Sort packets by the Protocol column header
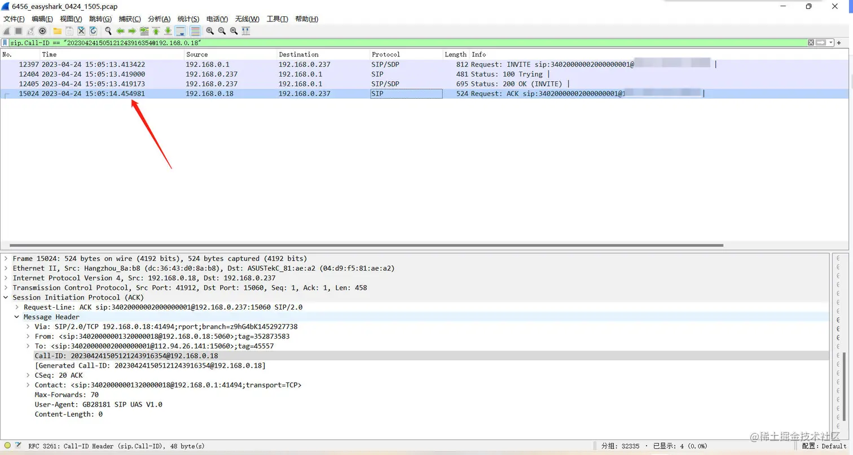This screenshot has width=853, height=455. point(406,55)
